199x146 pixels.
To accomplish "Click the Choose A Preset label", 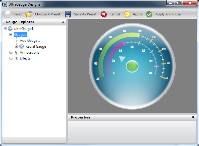I will 47,14.
